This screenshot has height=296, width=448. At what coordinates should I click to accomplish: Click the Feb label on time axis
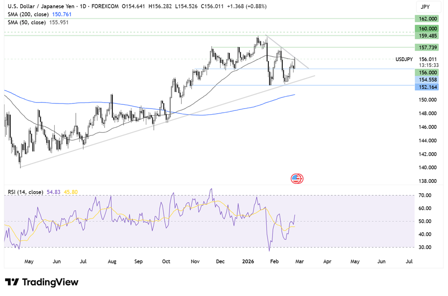[x=274, y=262]
